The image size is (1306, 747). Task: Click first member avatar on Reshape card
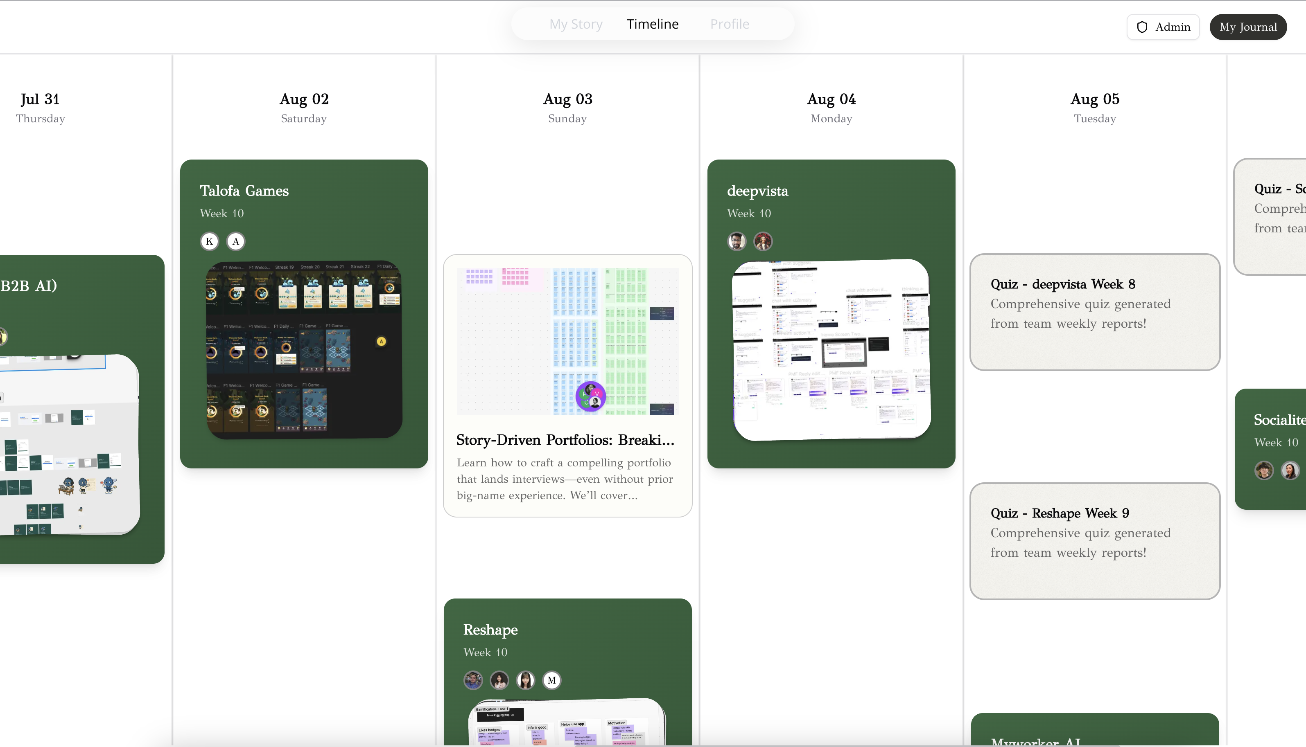click(x=473, y=680)
